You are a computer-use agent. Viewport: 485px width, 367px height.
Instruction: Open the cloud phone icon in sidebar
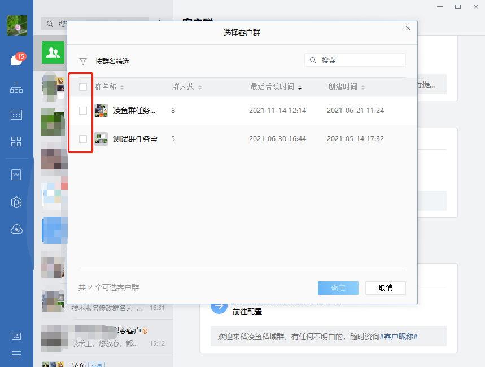pos(16,229)
